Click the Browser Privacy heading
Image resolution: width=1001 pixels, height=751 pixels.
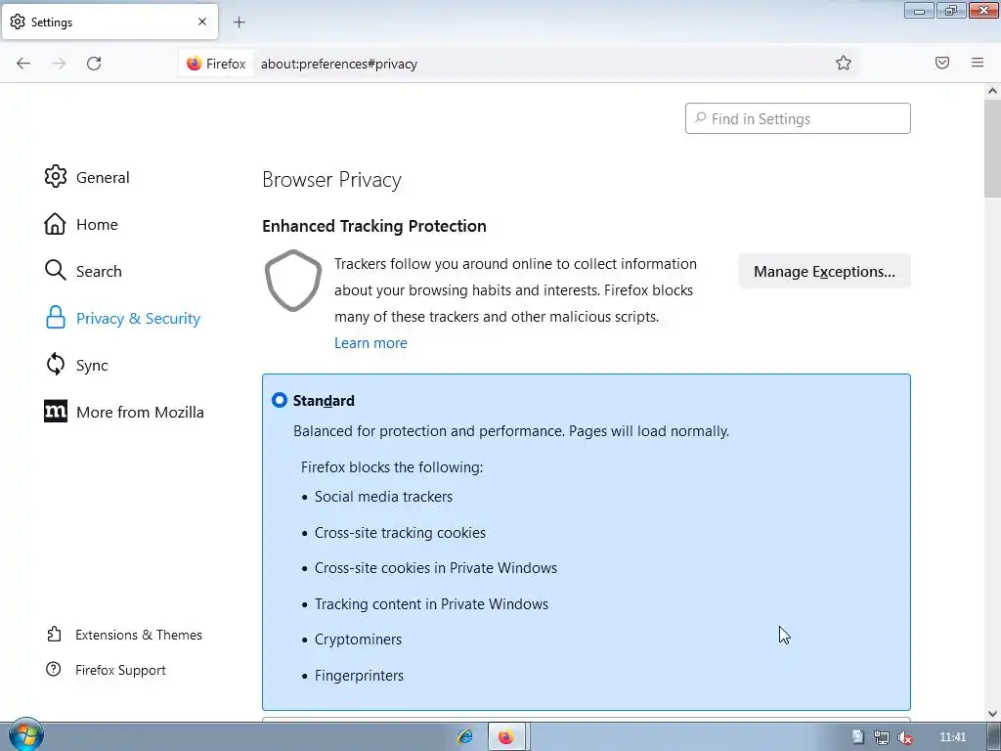(331, 180)
